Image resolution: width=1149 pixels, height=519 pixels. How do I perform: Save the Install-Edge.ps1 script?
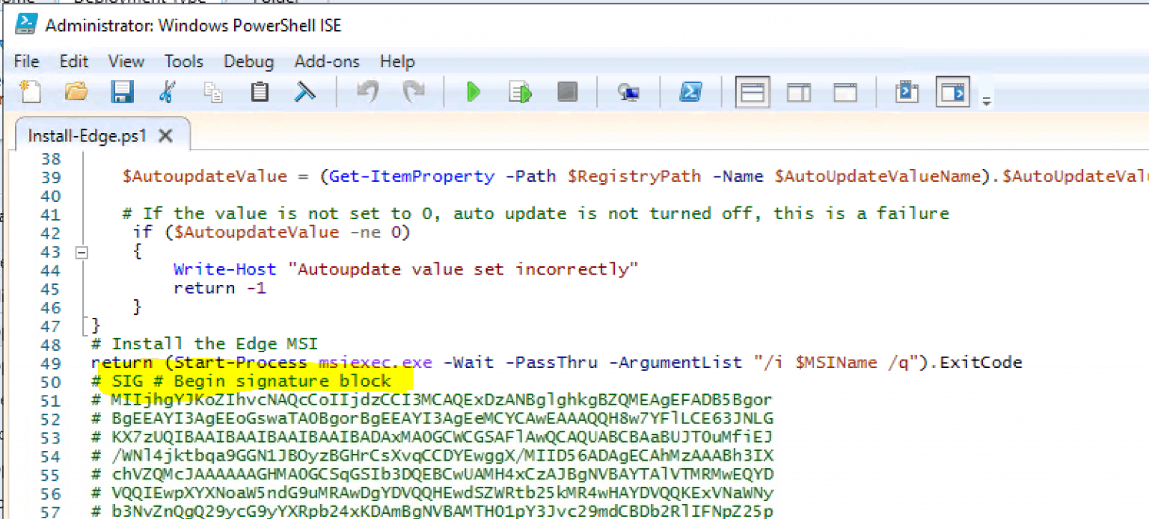[122, 92]
